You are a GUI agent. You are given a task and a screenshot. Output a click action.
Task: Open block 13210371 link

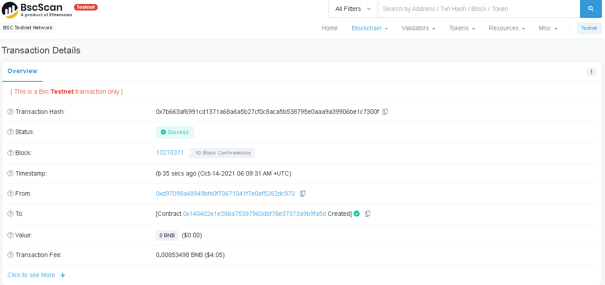point(170,152)
